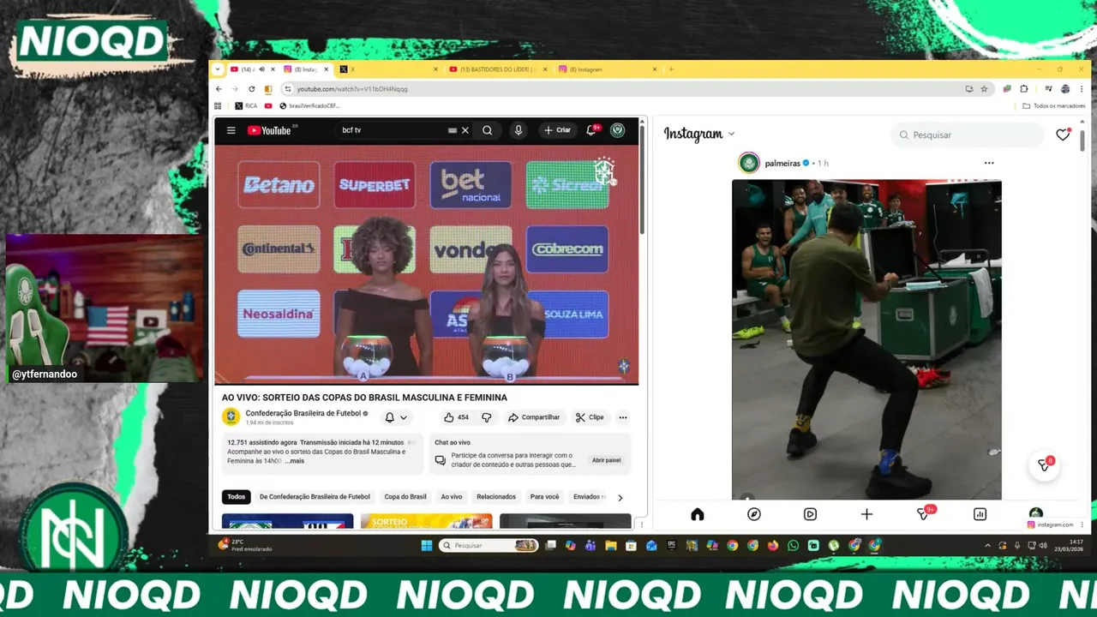The image size is (1097, 617).
Task: Open Chrome extensions puzzle icon
Action: click(x=1023, y=89)
